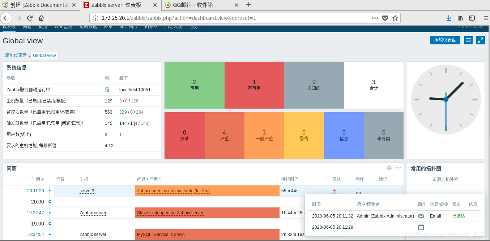
Task: Select the Zabbix server dashboard tab
Action: pos(120,5)
